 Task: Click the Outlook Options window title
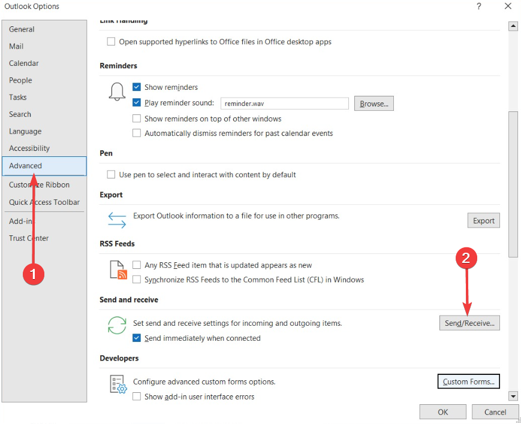[32, 7]
